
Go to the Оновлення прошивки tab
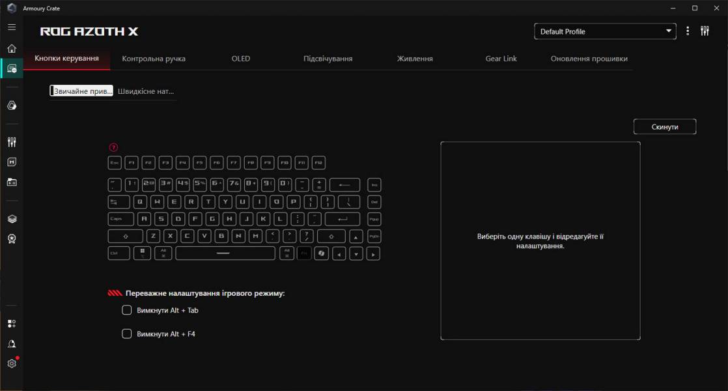click(x=589, y=59)
